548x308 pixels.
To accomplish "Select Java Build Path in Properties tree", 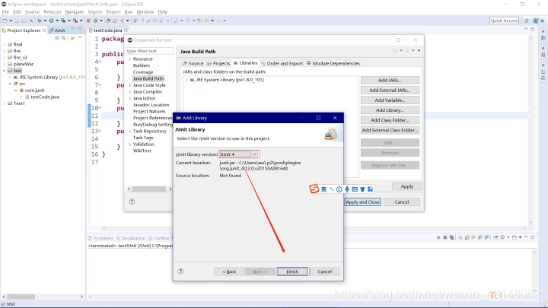I will point(148,78).
